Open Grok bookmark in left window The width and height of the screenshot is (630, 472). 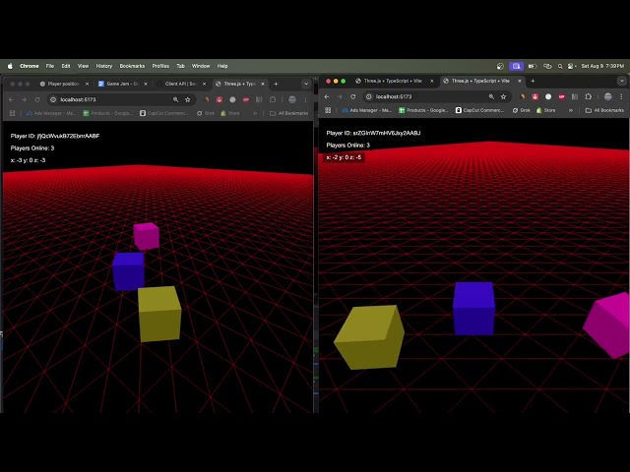click(206, 114)
